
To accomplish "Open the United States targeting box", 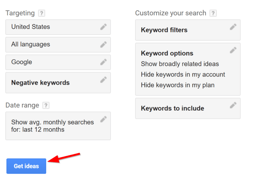I will point(58,27).
